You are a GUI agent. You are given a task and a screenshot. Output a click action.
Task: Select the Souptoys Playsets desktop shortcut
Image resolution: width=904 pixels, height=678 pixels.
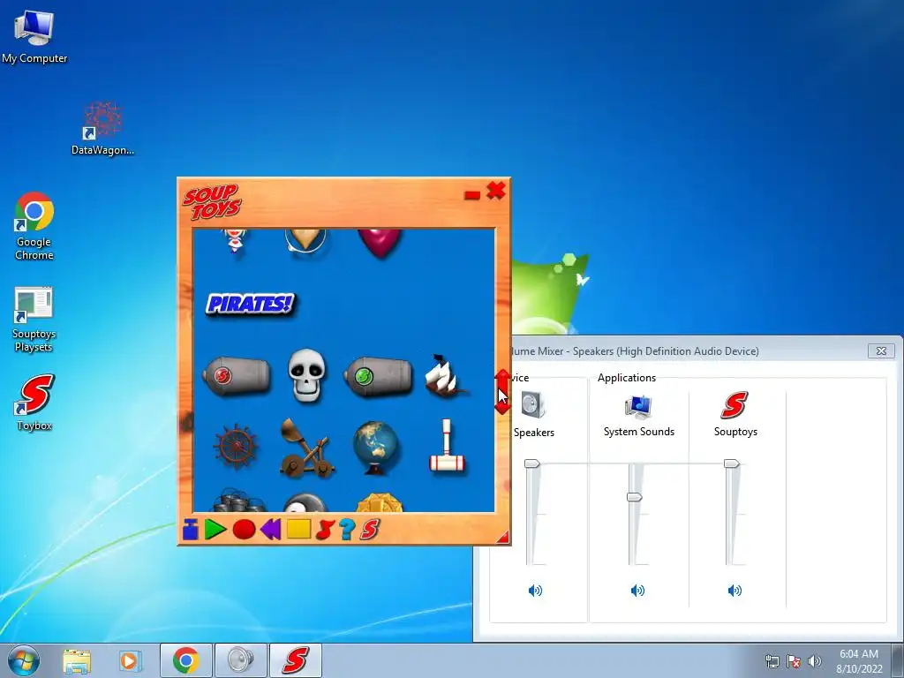pyautogui.click(x=34, y=319)
